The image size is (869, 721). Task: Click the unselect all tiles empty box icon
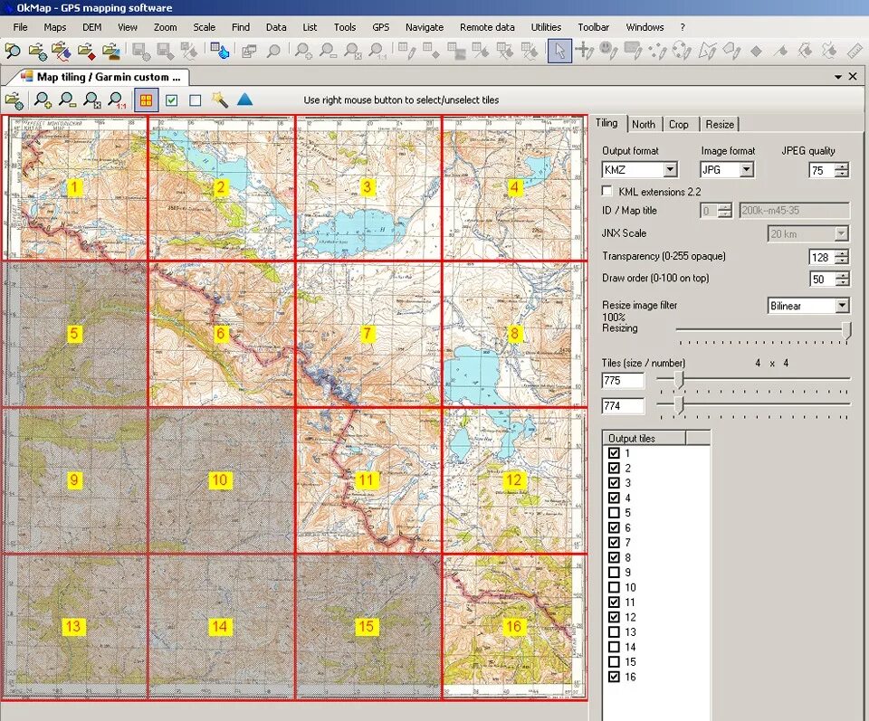click(196, 100)
